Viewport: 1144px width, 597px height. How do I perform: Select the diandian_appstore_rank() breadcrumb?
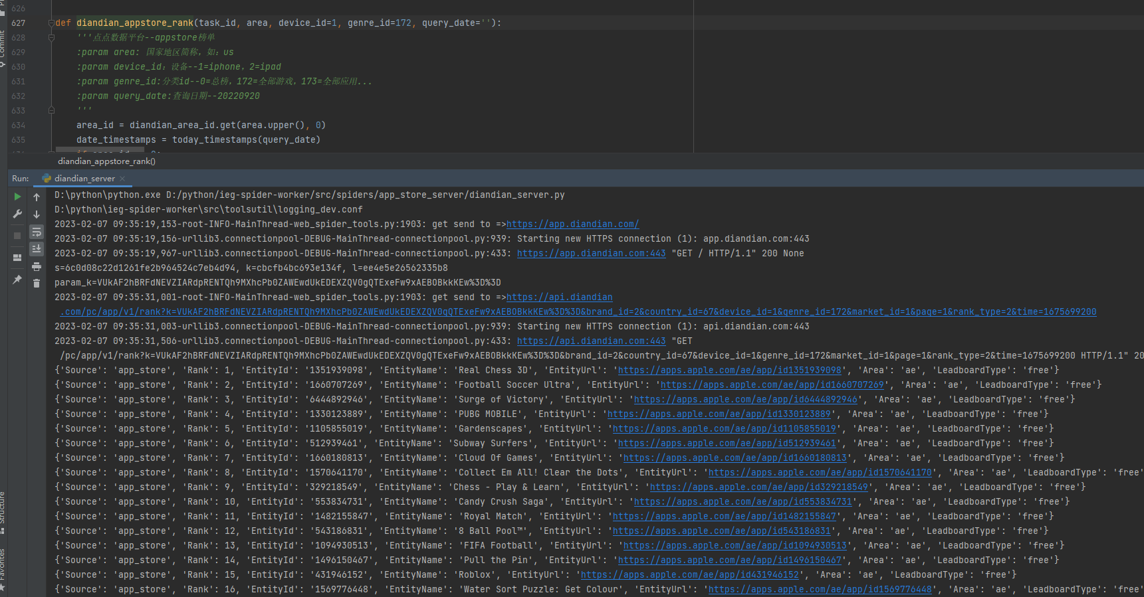pos(106,161)
